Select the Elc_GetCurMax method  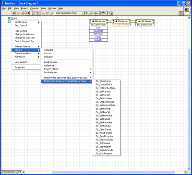(x=106, y=92)
